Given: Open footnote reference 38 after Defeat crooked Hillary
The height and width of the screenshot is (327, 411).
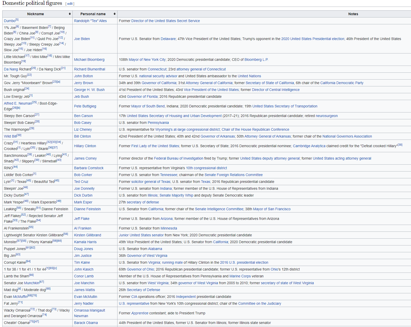Looking at the screenshot, I should tap(400, 145).
